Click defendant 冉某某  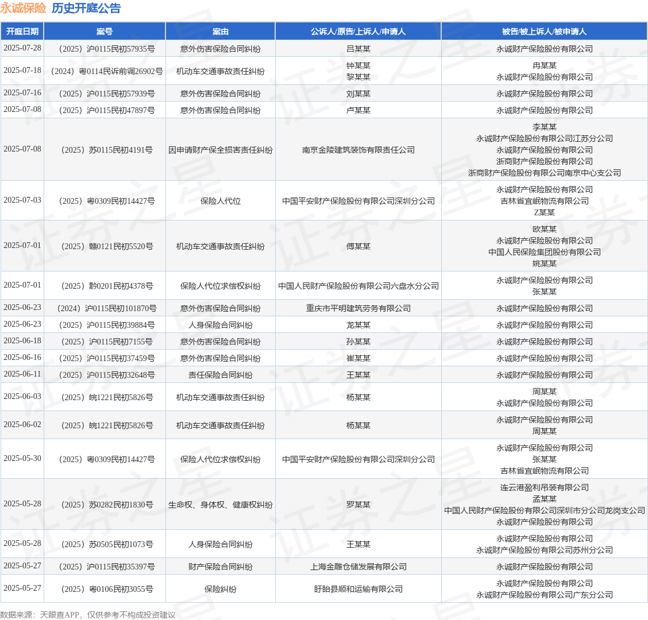544,65
